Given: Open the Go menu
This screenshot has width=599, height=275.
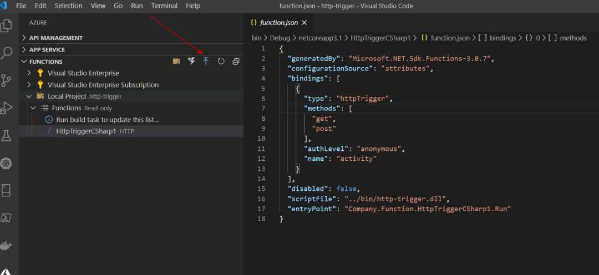Looking at the screenshot, I should 118,6.
